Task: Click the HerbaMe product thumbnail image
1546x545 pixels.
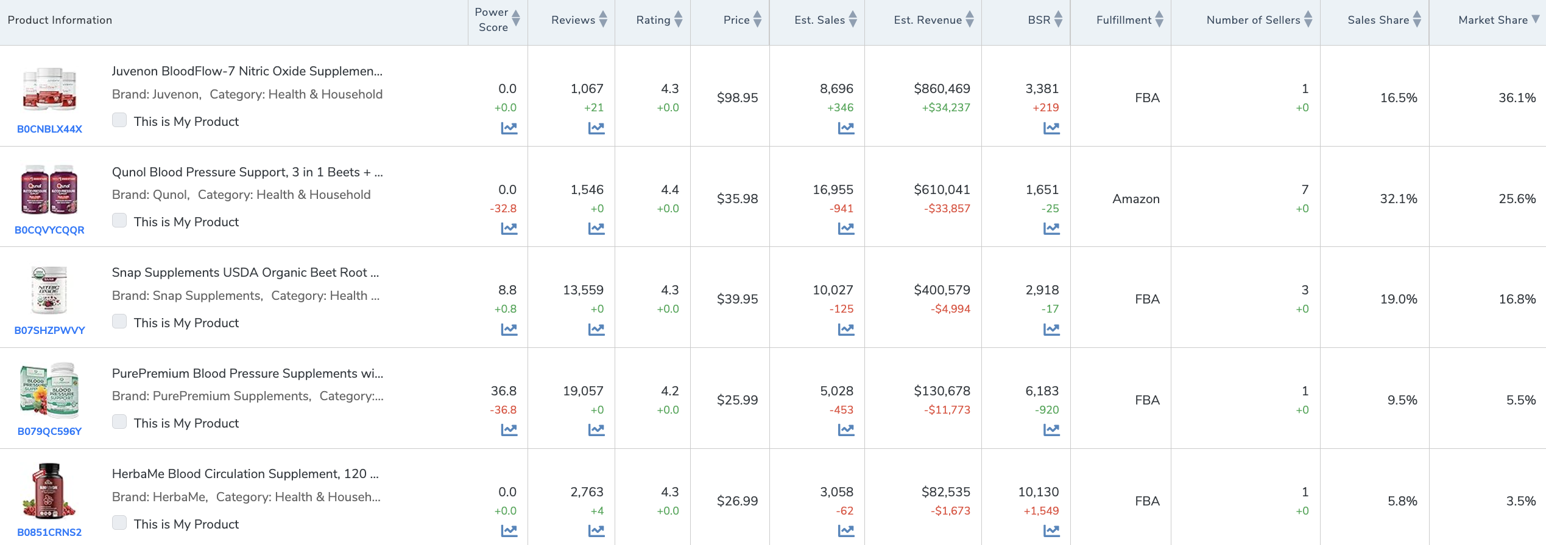Action: click(49, 491)
